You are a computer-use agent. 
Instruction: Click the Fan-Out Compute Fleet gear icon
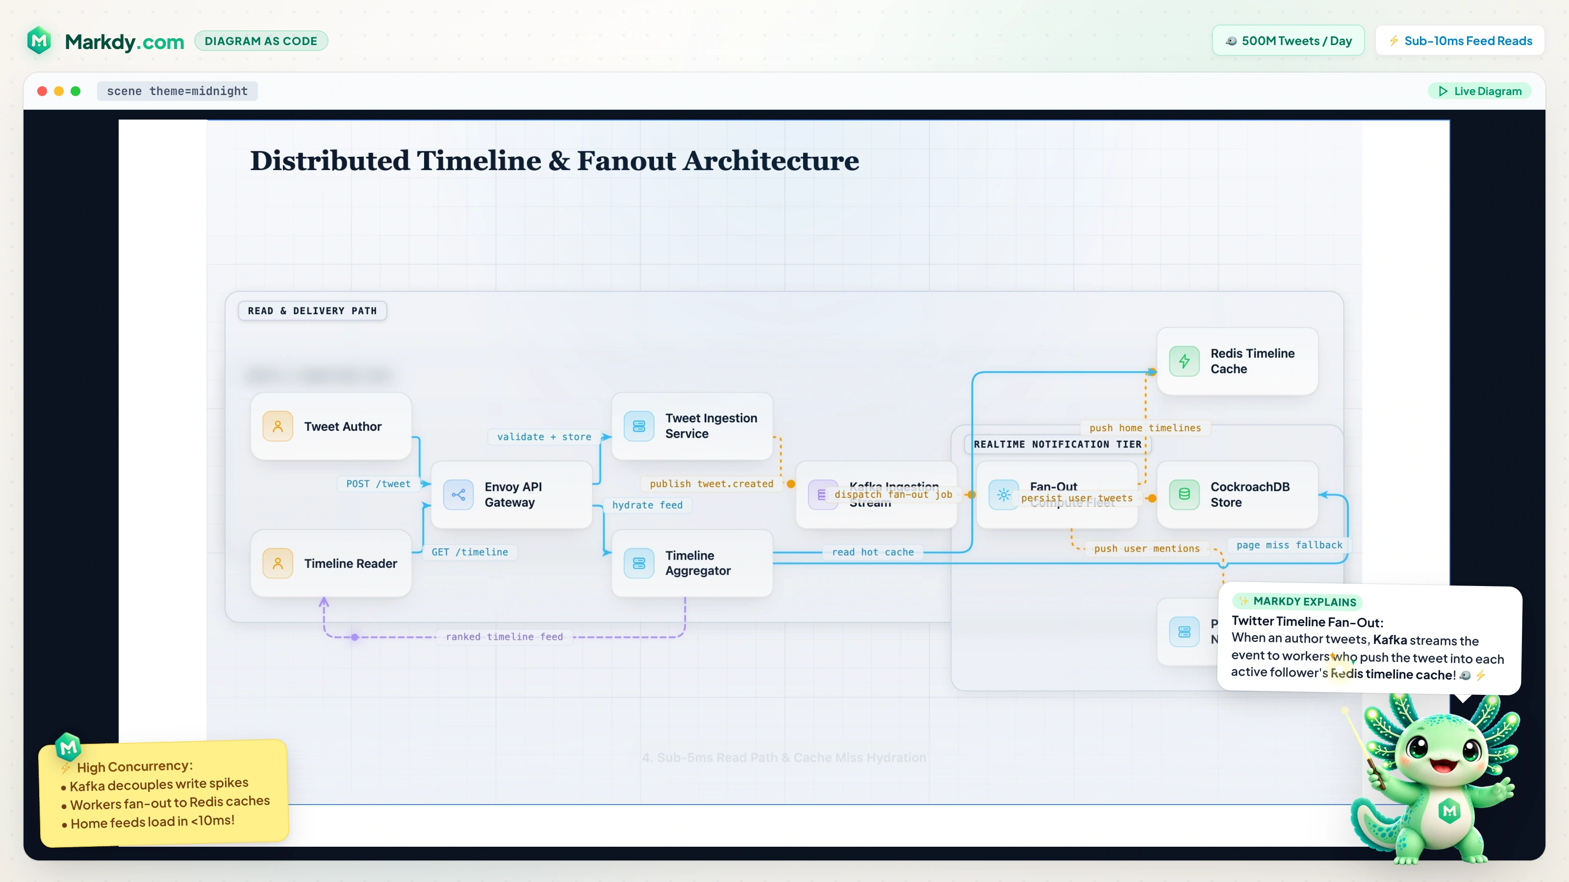click(1003, 494)
